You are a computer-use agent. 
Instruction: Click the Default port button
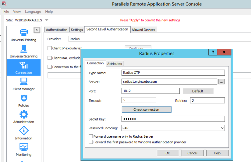click(198, 91)
